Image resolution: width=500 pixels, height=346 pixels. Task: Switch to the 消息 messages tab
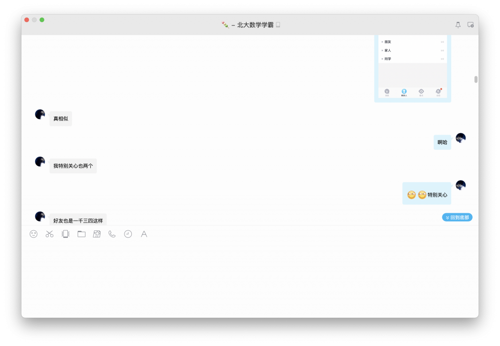click(x=387, y=92)
